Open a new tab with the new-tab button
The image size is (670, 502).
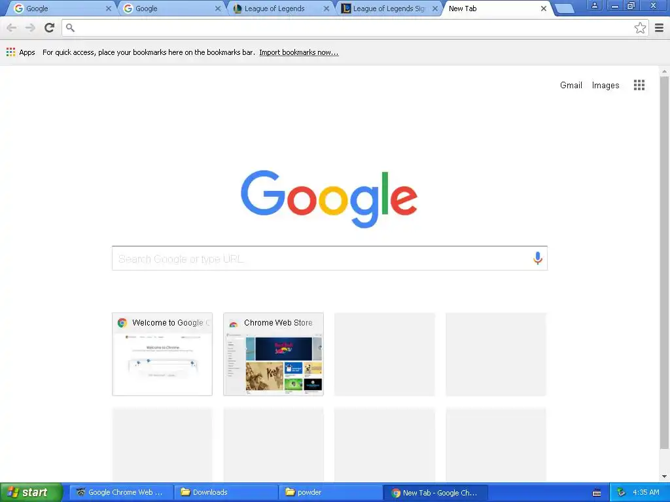565,8
